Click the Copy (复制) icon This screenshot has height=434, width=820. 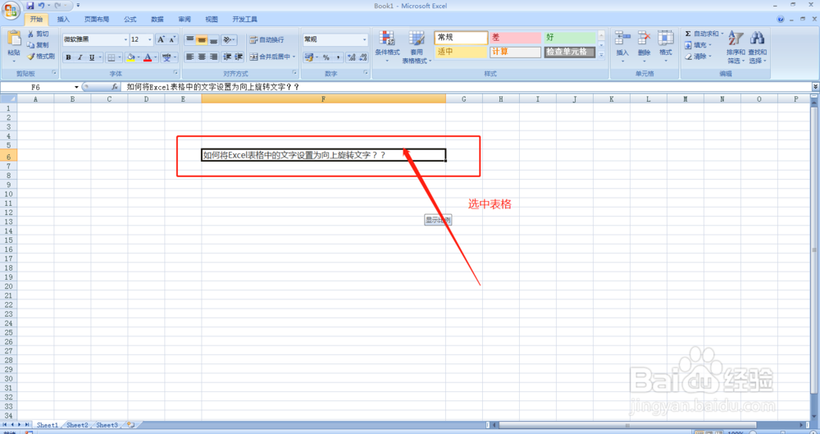point(31,45)
